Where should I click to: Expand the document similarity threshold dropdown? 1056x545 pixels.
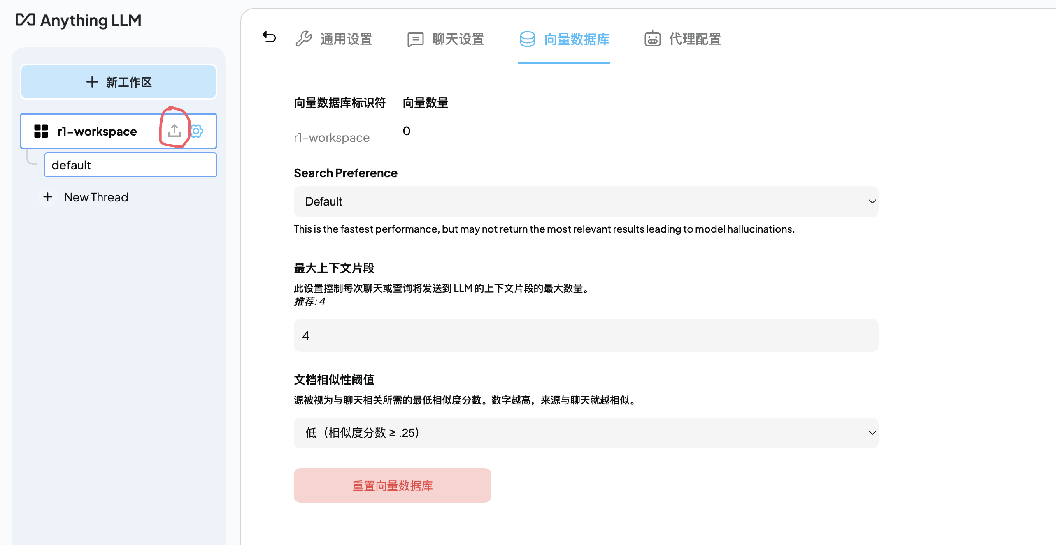point(586,433)
